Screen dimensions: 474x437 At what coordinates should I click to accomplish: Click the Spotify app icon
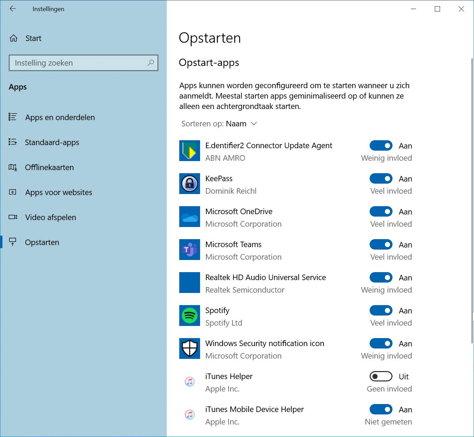point(190,316)
